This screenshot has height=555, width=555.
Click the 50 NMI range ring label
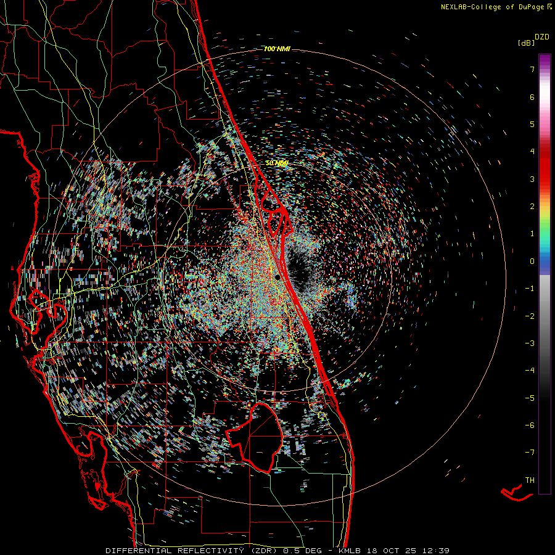coord(277,163)
